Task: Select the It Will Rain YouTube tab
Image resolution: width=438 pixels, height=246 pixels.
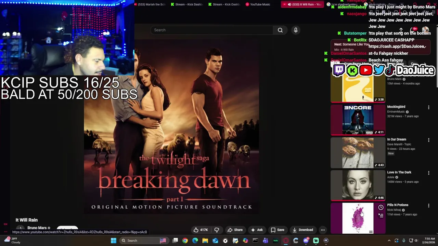Action: (303, 4)
